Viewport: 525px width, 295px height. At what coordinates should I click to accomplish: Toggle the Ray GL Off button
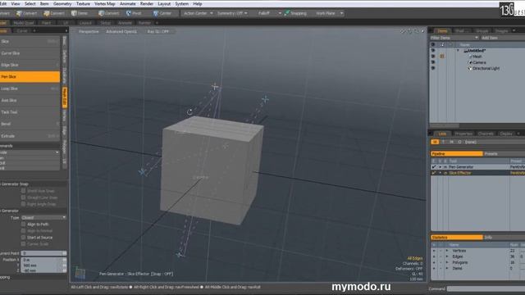coord(158,31)
